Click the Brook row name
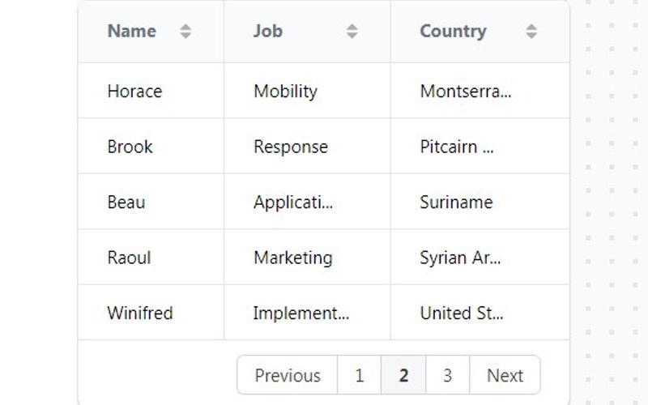 130,147
